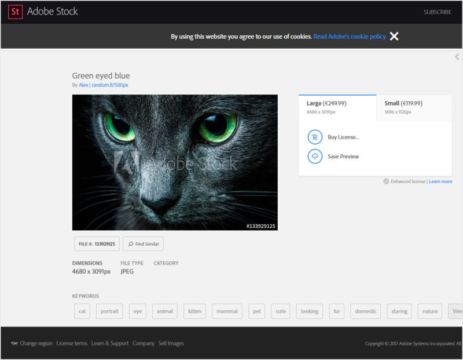Click the Enhanced license checkmark icon
463x360 pixels.
pos(386,181)
